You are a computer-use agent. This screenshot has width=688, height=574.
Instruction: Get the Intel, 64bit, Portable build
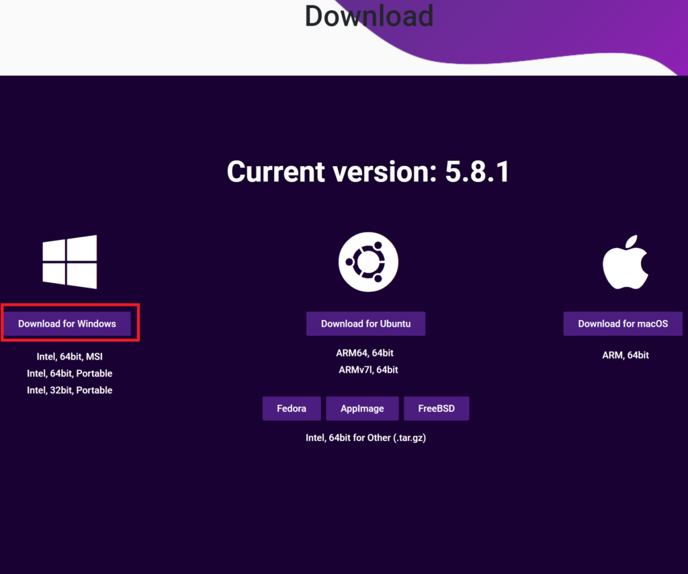(69, 374)
